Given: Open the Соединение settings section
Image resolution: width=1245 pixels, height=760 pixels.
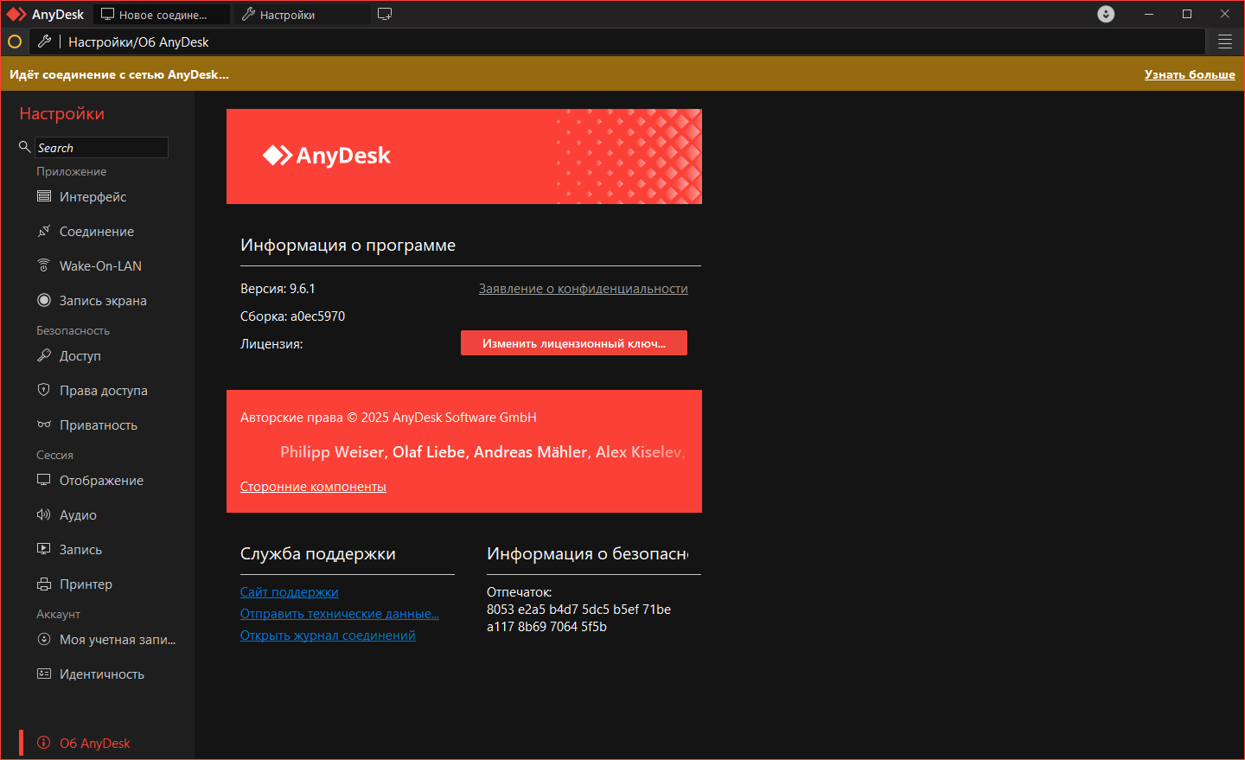Looking at the screenshot, I should [96, 232].
